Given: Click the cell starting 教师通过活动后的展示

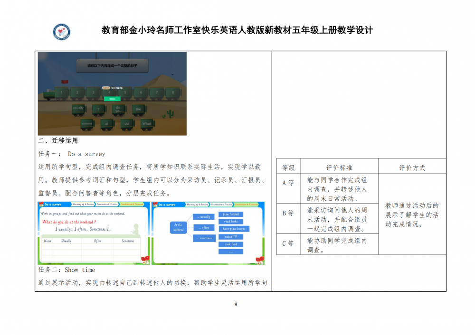Looking at the screenshot, I should pos(412,214).
